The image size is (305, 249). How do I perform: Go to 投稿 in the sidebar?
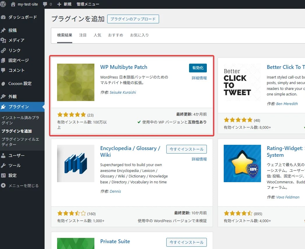coord(13,30)
